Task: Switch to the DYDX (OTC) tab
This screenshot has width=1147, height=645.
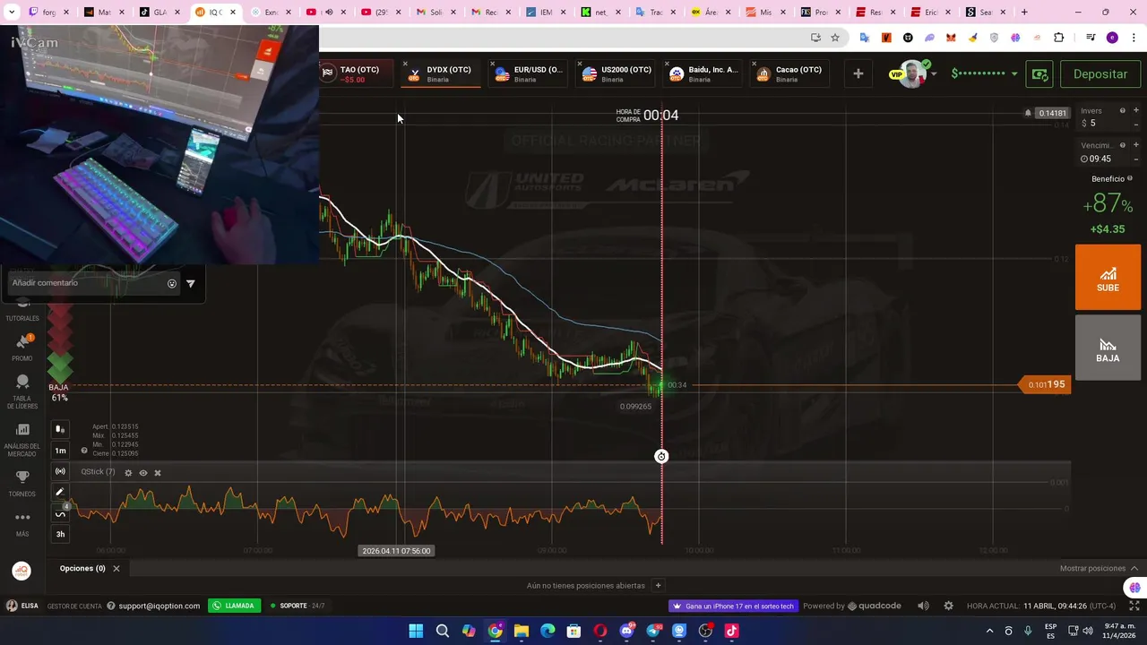Action: [x=442, y=73]
